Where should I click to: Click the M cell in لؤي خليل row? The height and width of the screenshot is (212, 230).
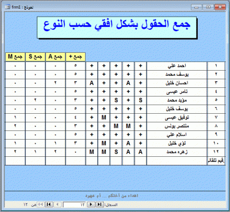pos(104,143)
